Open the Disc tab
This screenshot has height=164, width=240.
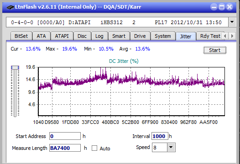[x=82, y=36]
